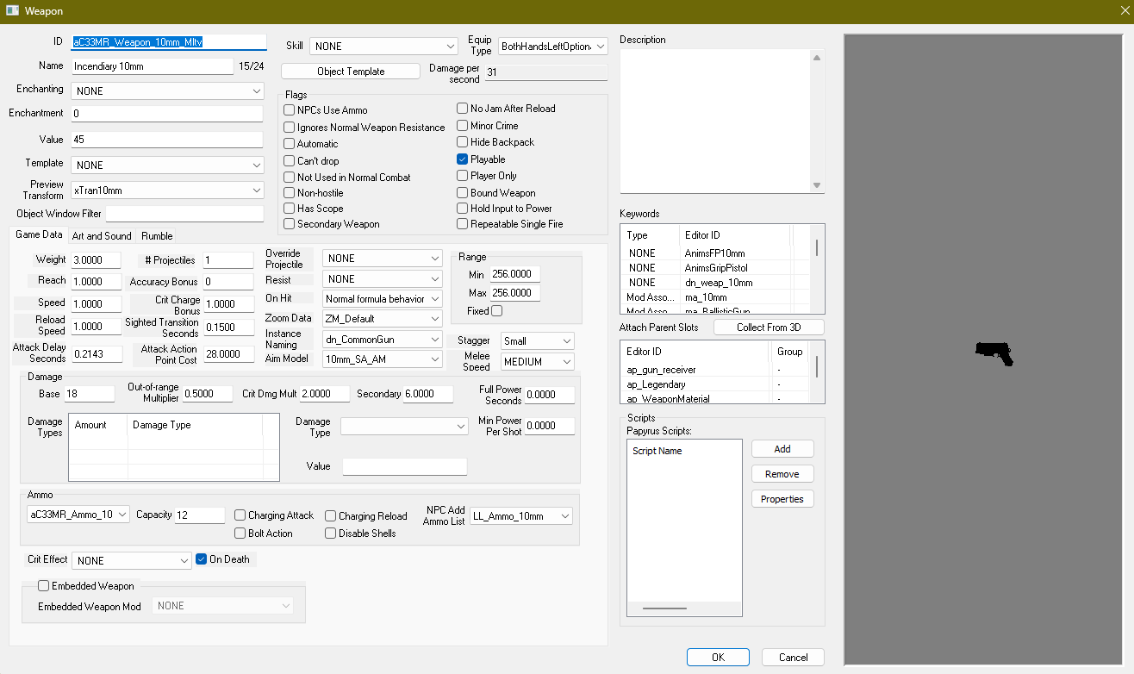Open the Template dropdown
Viewport: 1134px width, 674px height.
coord(168,165)
